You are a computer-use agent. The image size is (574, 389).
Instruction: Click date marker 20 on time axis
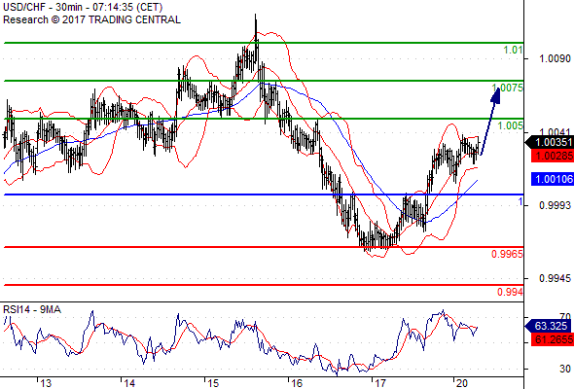pos(462,383)
